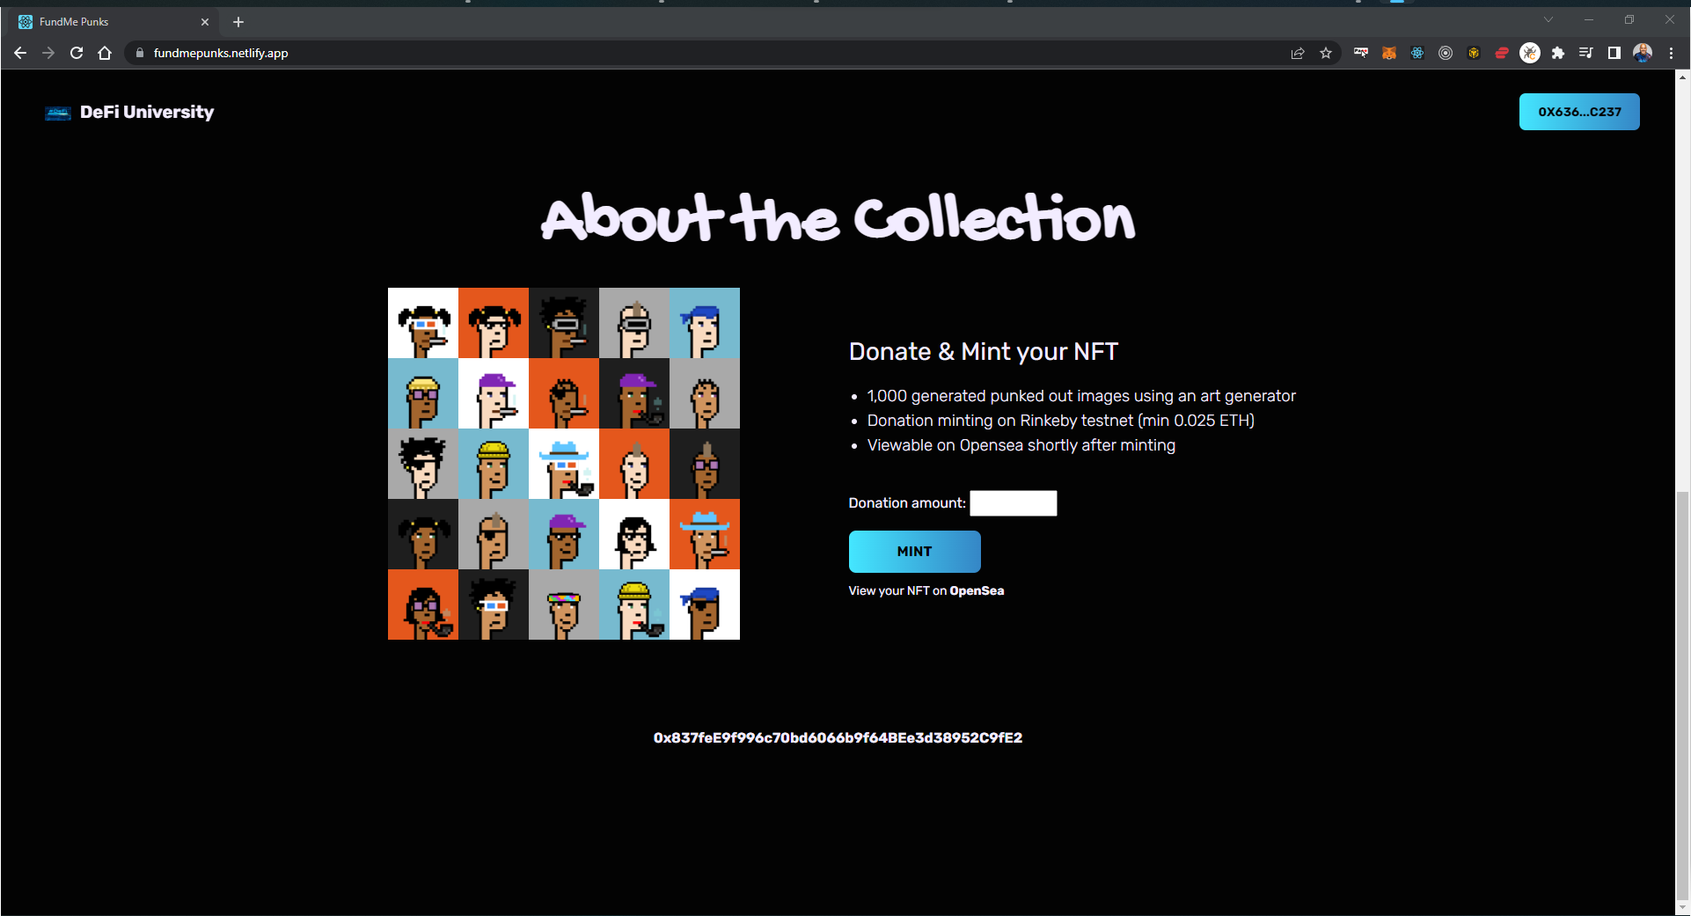Open the tab search dropdown chevron

coord(1548,19)
